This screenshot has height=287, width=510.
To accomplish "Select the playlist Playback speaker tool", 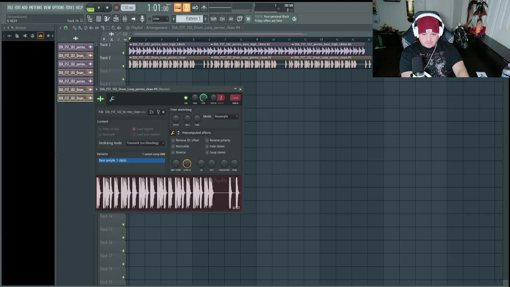I will pos(119,28).
